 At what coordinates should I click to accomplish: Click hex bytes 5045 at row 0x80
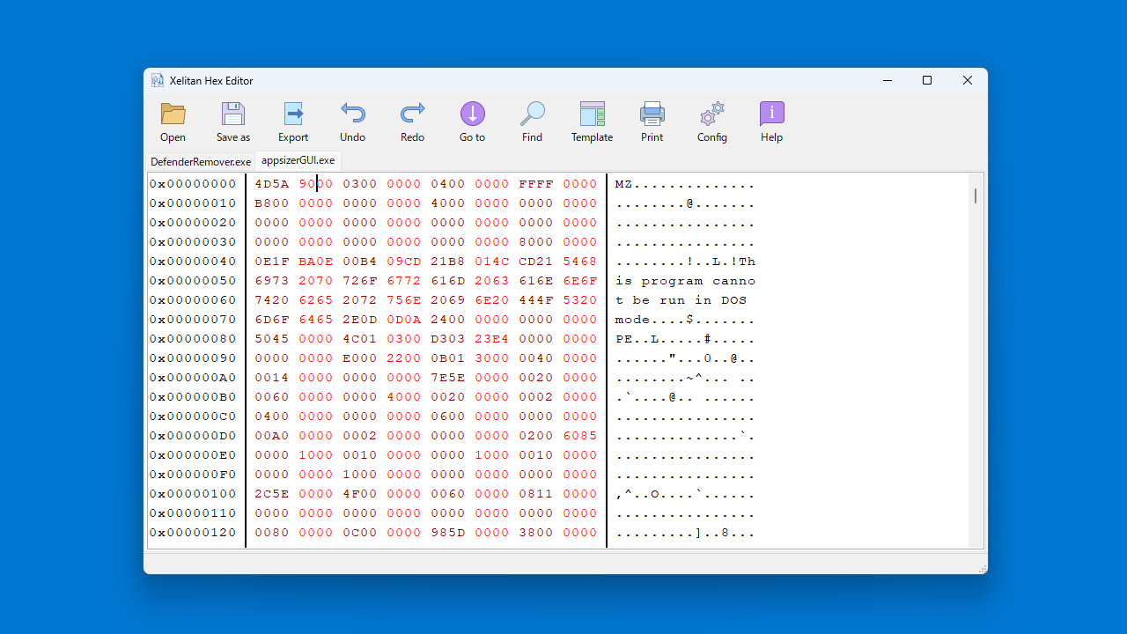[272, 339]
